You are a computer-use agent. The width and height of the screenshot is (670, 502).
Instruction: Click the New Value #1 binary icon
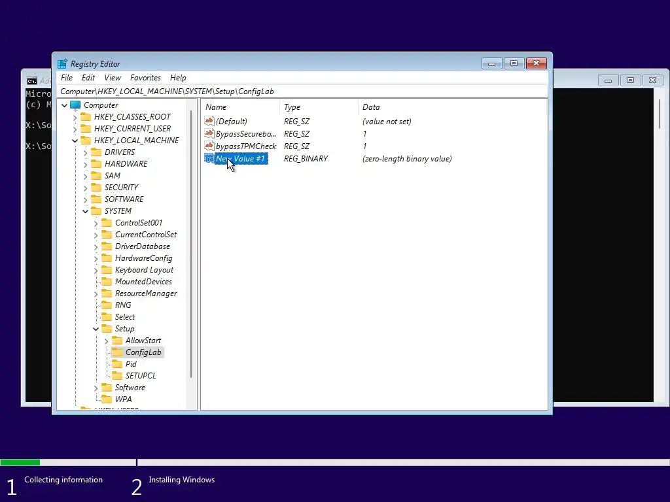209,158
